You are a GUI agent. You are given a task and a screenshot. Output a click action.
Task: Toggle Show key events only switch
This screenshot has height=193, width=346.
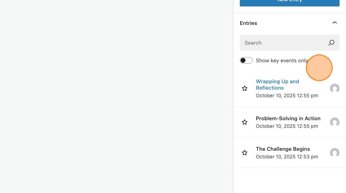[246, 60]
